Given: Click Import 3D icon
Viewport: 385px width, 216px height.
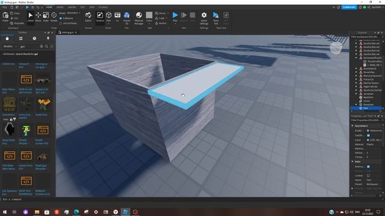Looking at the screenshot, I should [x=127, y=17].
